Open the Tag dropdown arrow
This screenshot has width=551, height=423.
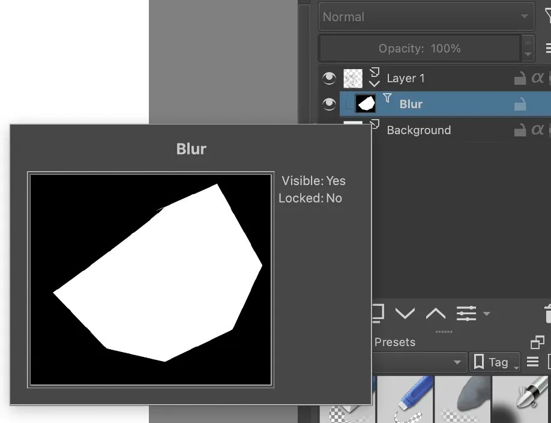pos(516,365)
